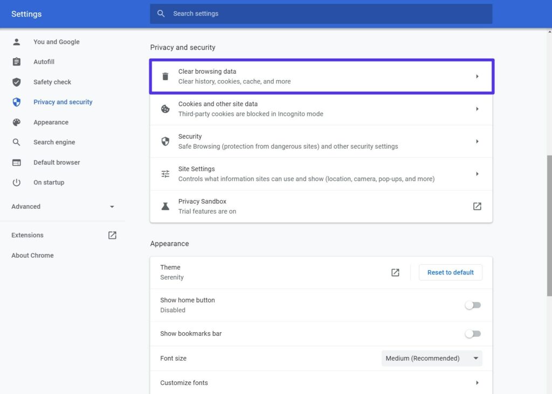Click the shield icon in the Security row
This screenshot has height=394, width=552.
tap(165, 142)
